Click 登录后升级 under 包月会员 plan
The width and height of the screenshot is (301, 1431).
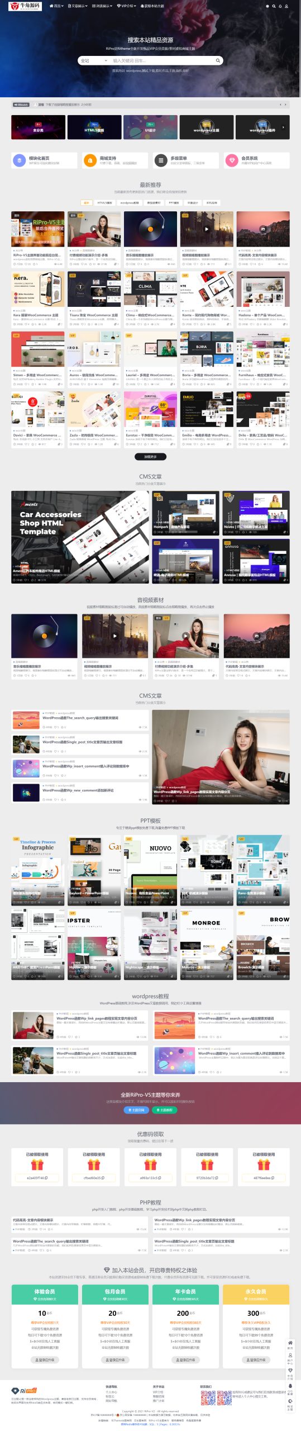(116, 1359)
